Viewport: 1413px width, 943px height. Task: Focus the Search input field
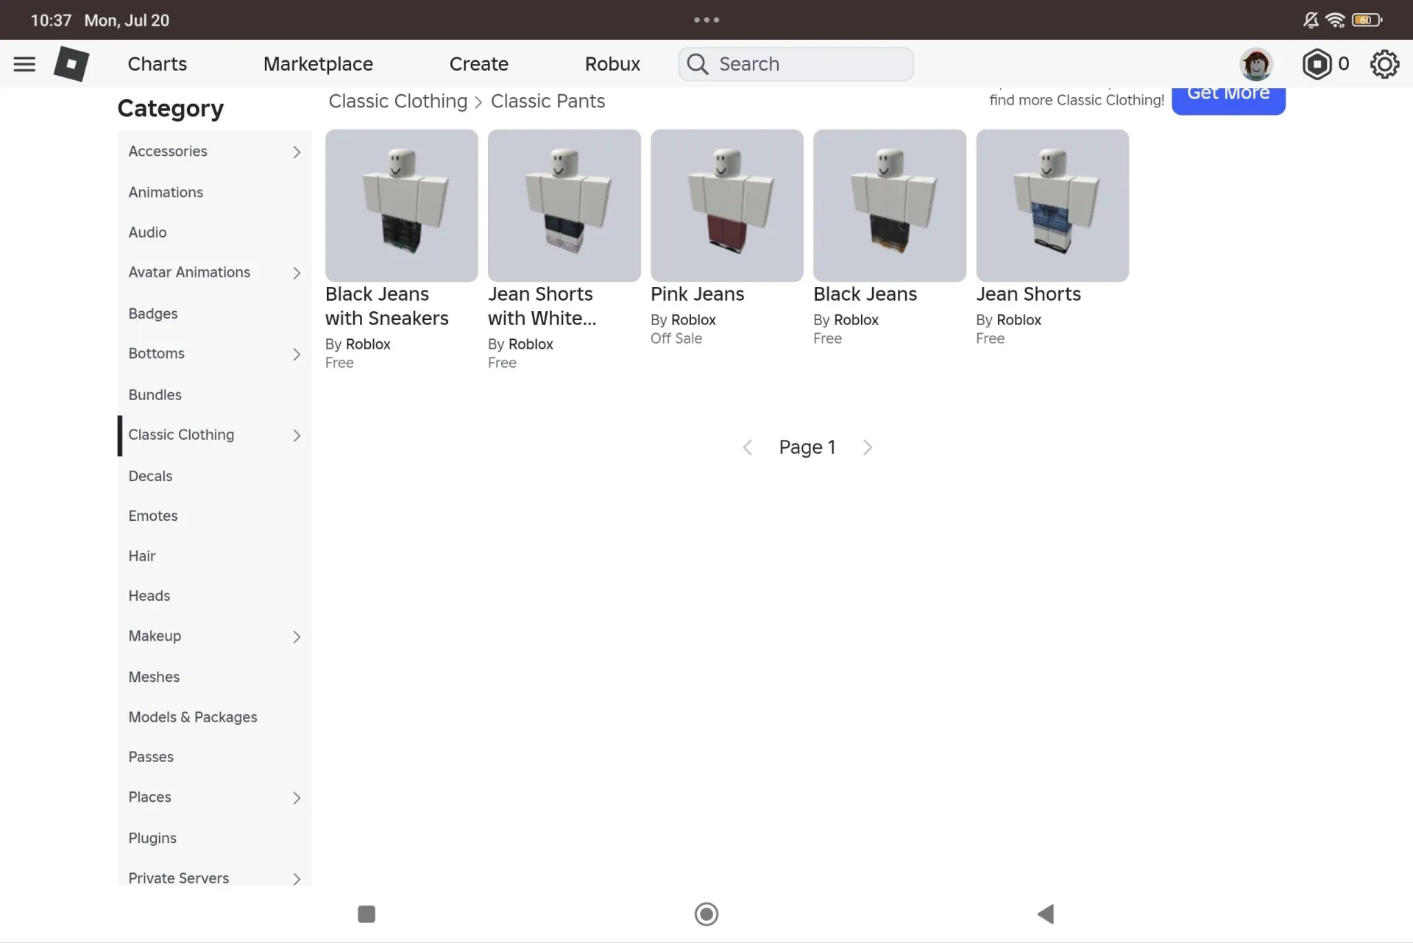click(x=796, y=64)
